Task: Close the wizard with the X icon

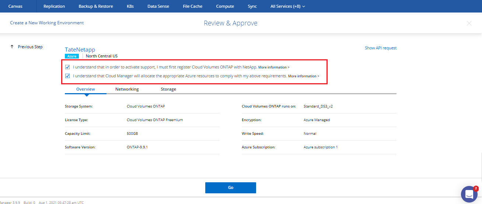Action: point(469,23)
